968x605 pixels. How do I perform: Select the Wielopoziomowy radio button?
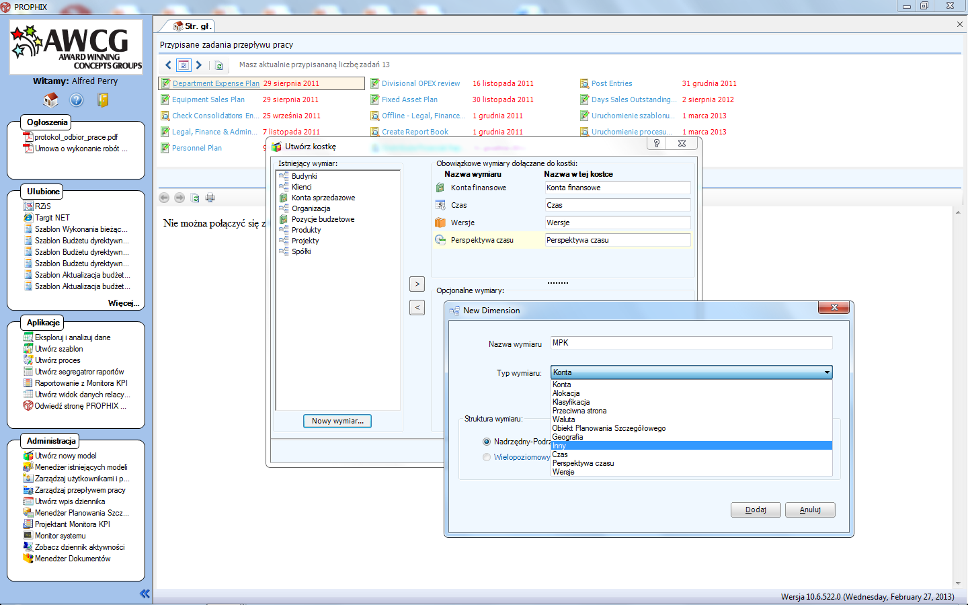(487, 457)
